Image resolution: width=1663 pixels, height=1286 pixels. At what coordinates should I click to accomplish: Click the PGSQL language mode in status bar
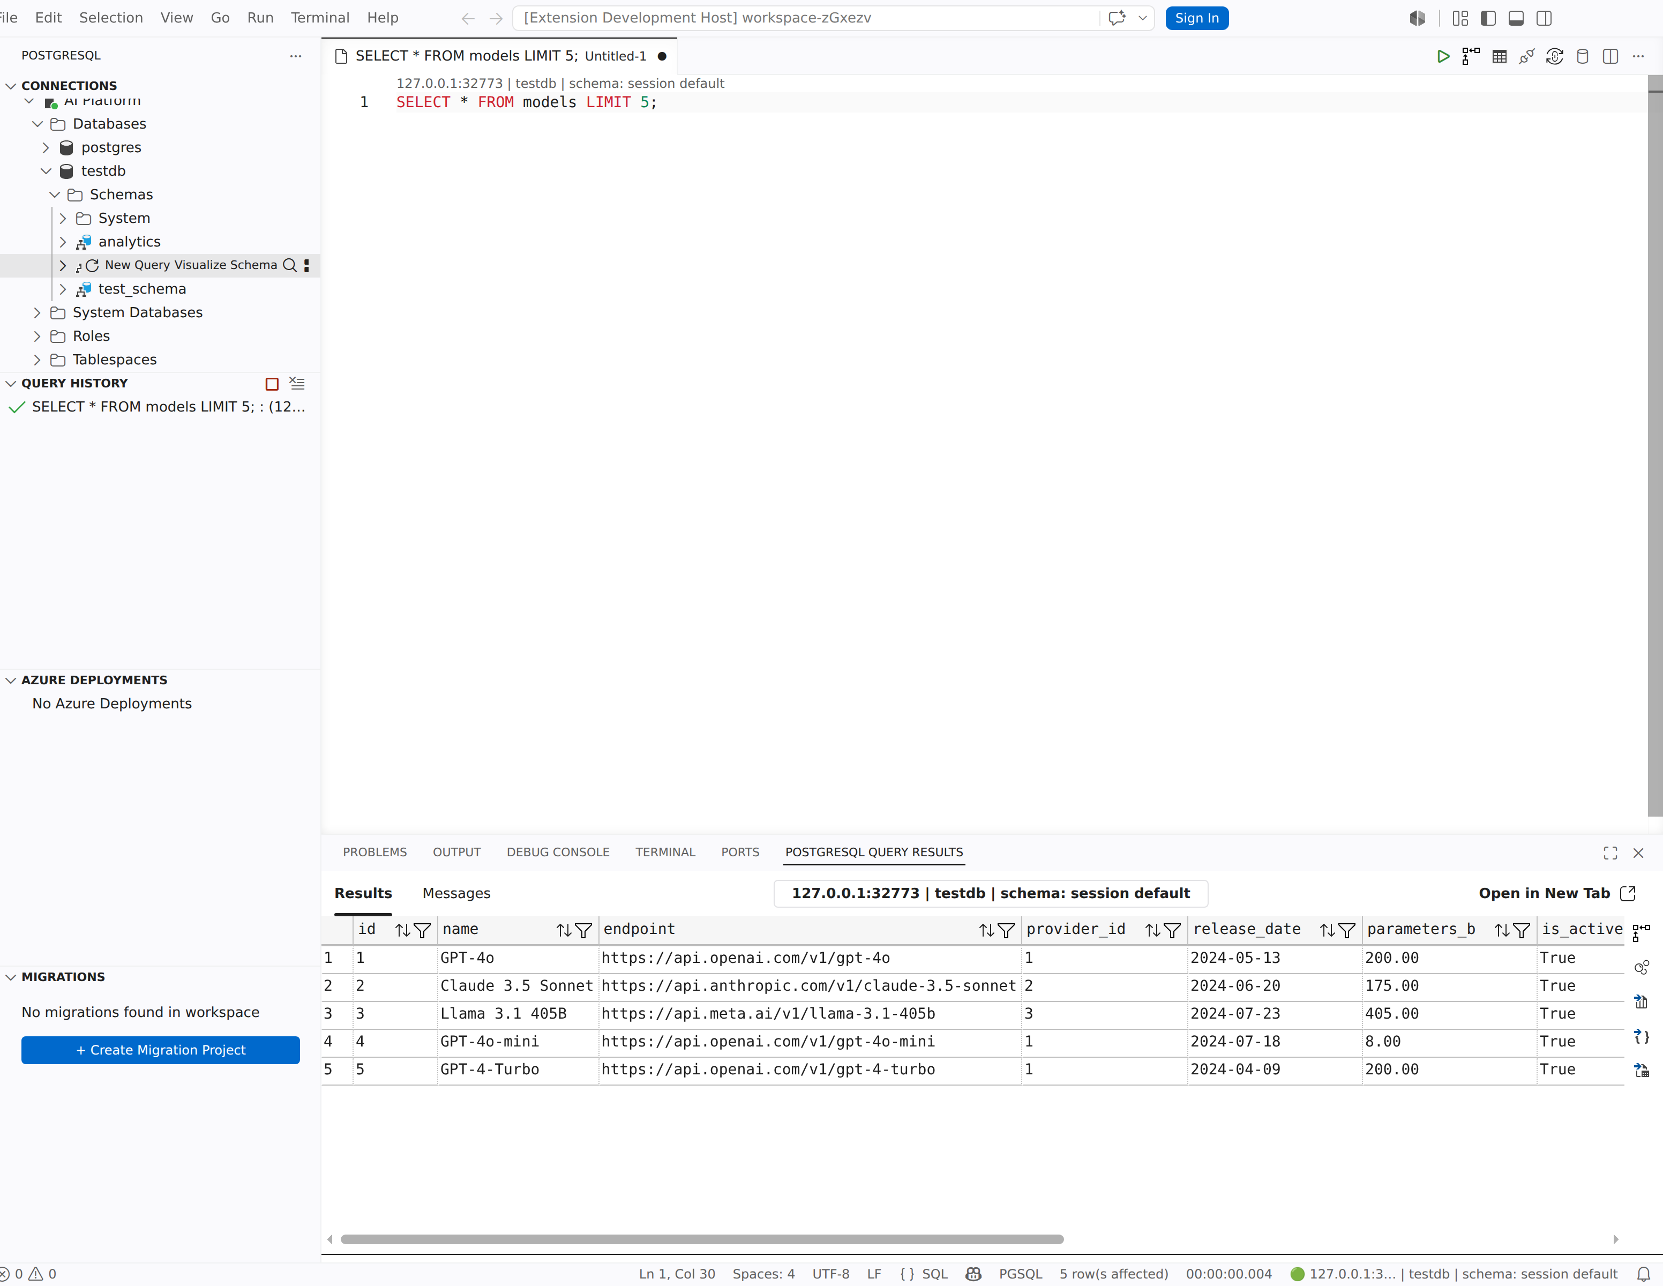[x=1020, y=1274]
